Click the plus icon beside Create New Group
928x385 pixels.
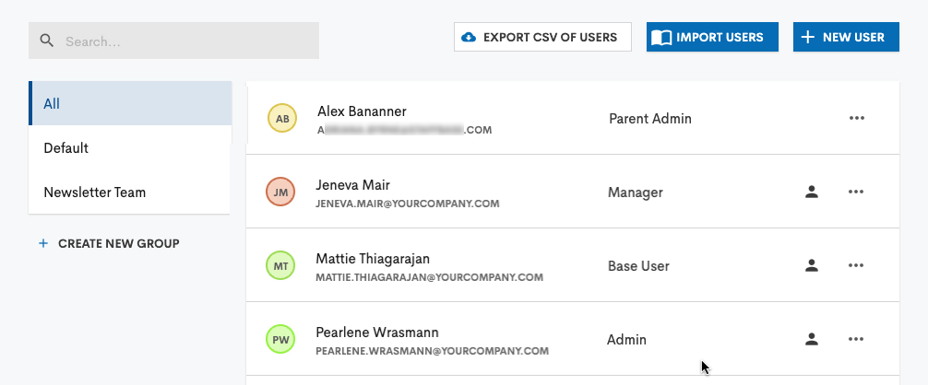click(x=43, y=243)
